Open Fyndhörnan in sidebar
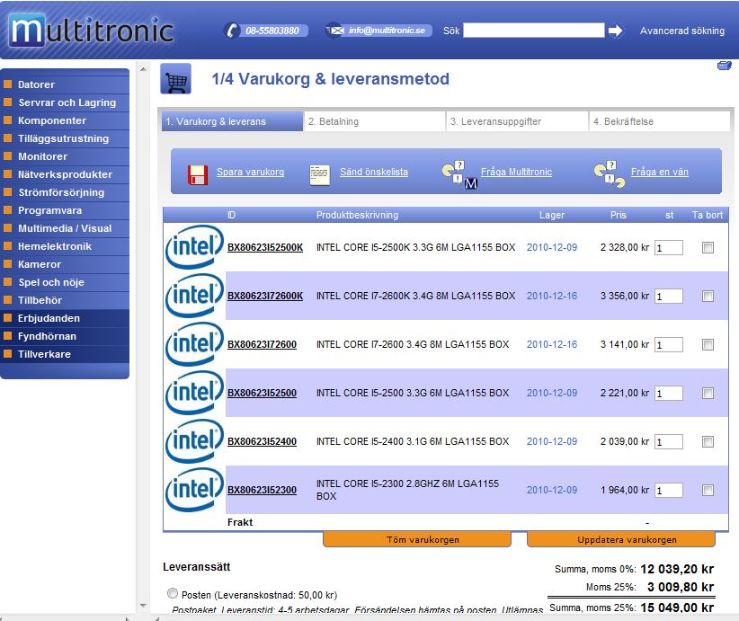 pos(65,336)
